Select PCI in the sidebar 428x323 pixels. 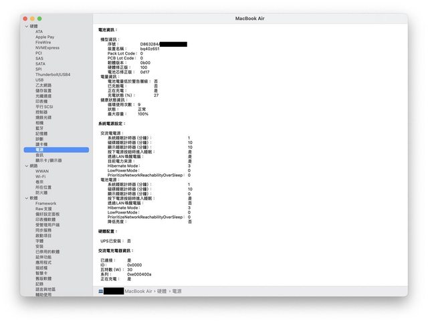click(x=39, y=53)
